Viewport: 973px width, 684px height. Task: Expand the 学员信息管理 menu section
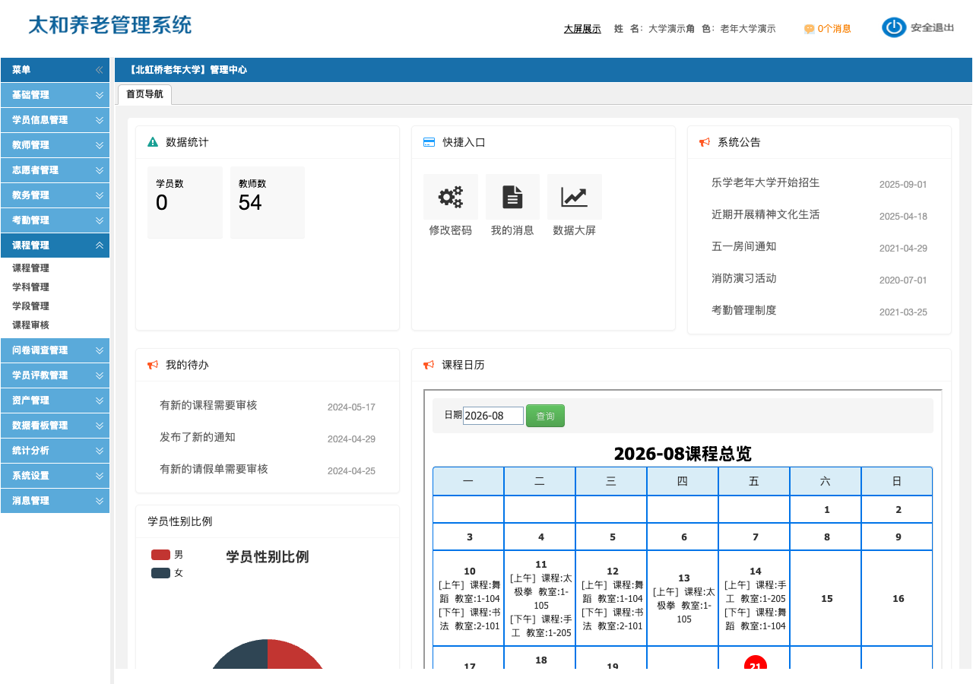click(x=55, y=120)
